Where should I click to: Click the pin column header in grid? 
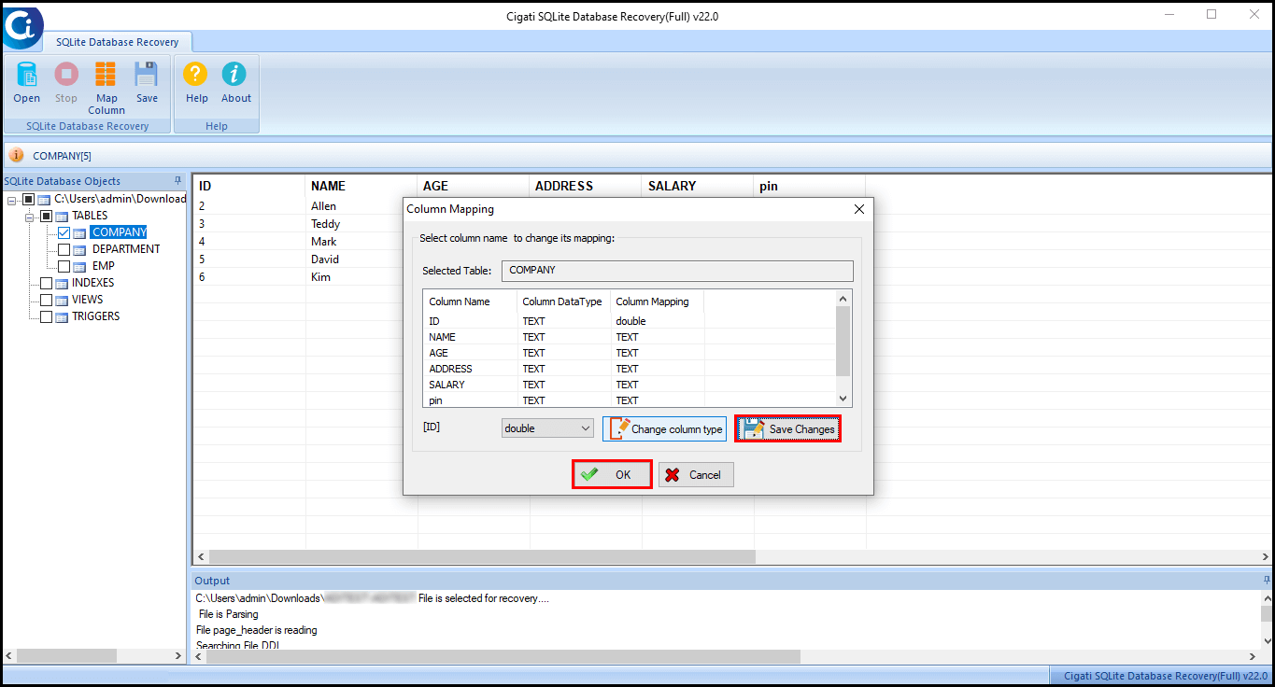click(x=810, y=186)
